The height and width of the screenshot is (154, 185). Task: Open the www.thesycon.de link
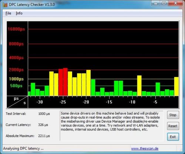pyautogui.click(x=145, y=148)
